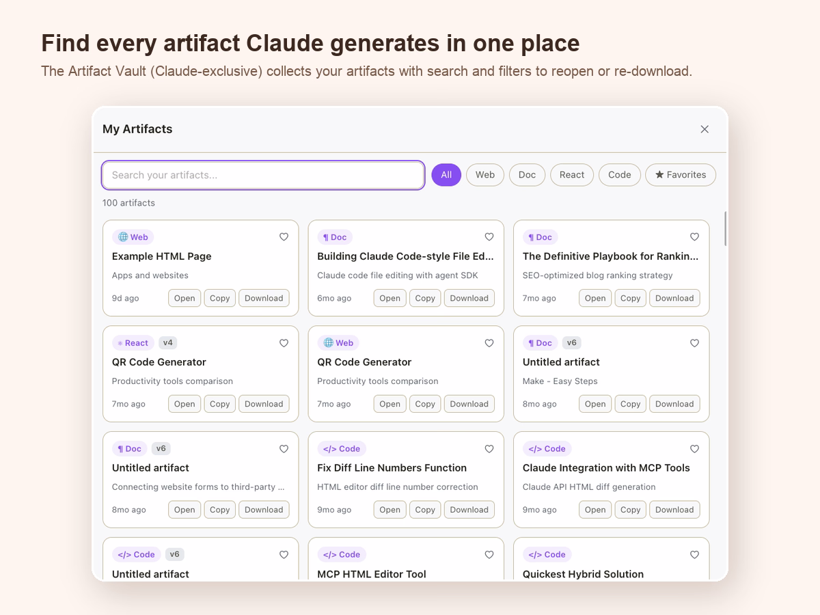Open Fix Diff Line Numbers Function
The height and width of the screenshot is (615, 820).
389,510
